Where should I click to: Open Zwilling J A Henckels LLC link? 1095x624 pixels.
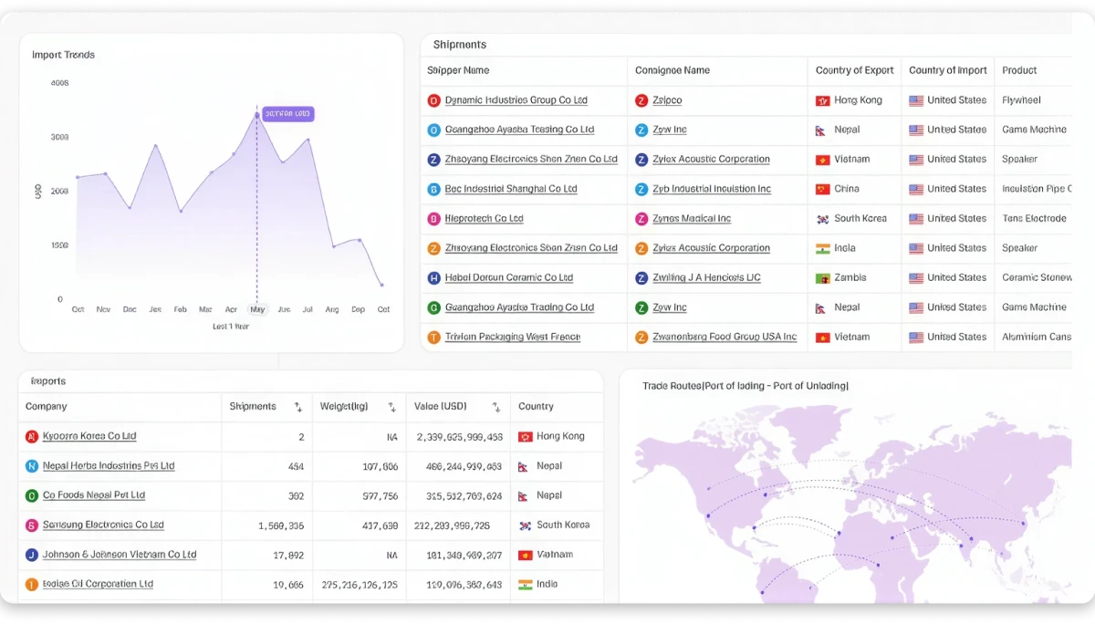[706, 278]
